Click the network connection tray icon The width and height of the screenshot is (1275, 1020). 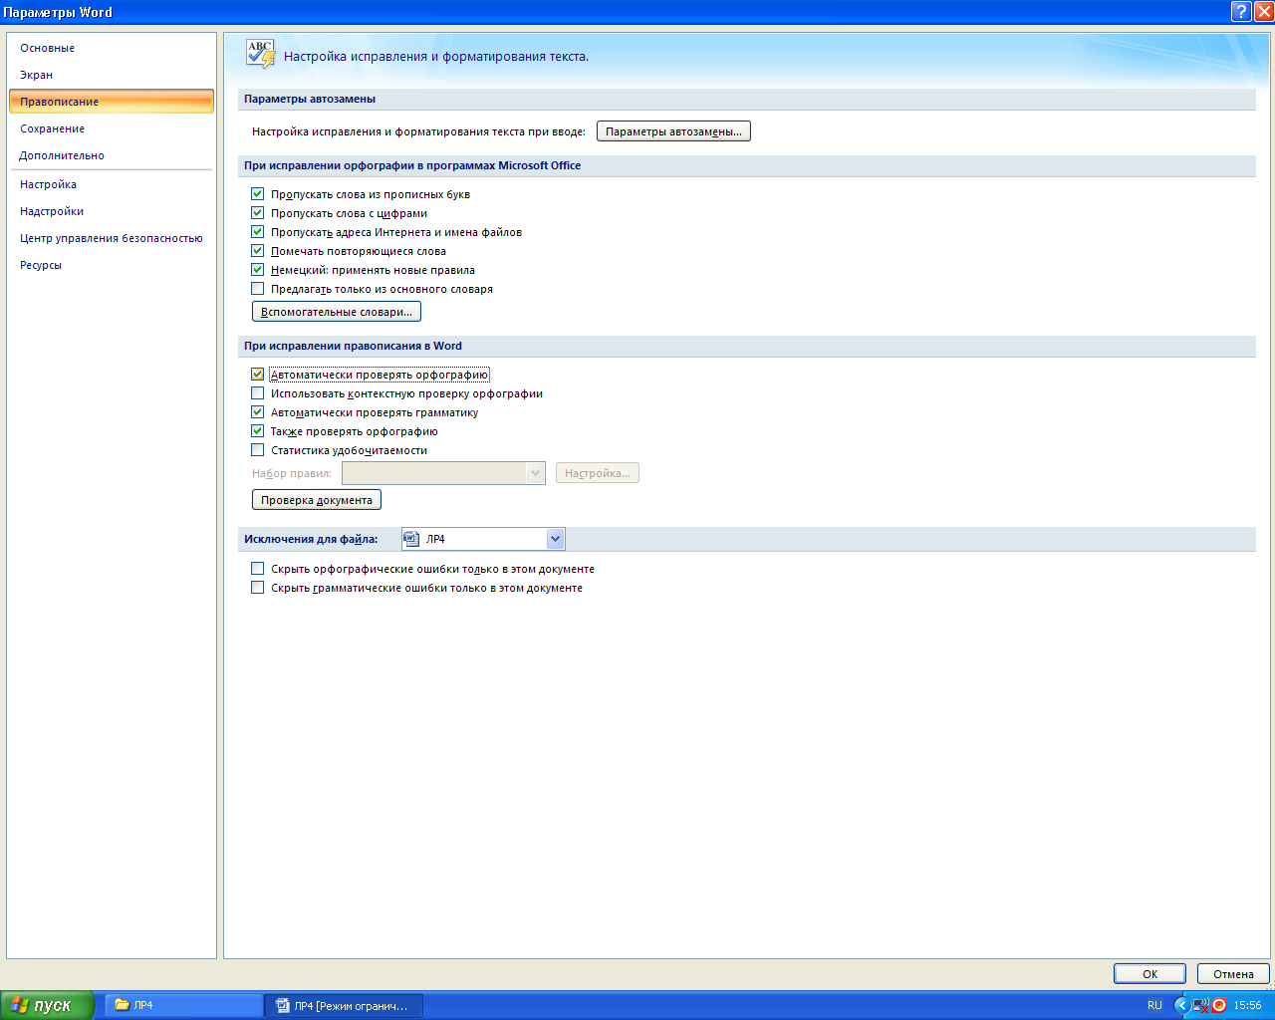[1201, 1005]
